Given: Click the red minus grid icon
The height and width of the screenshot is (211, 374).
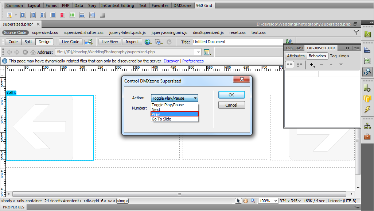Looking at the screenshot, I should pyautogui.click(x=62, y=15).
